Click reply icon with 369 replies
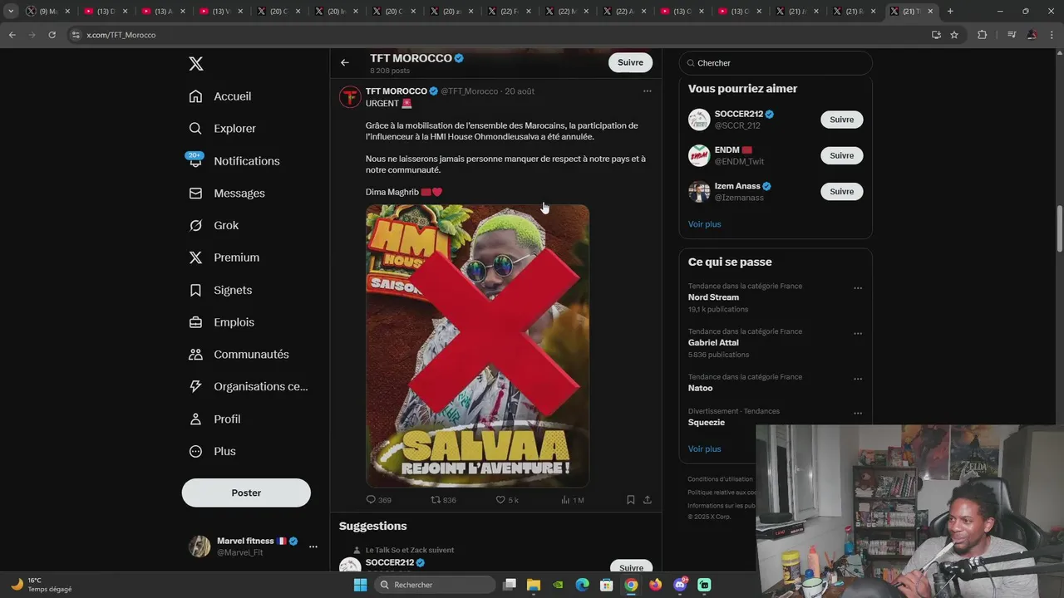 (379, 500)
